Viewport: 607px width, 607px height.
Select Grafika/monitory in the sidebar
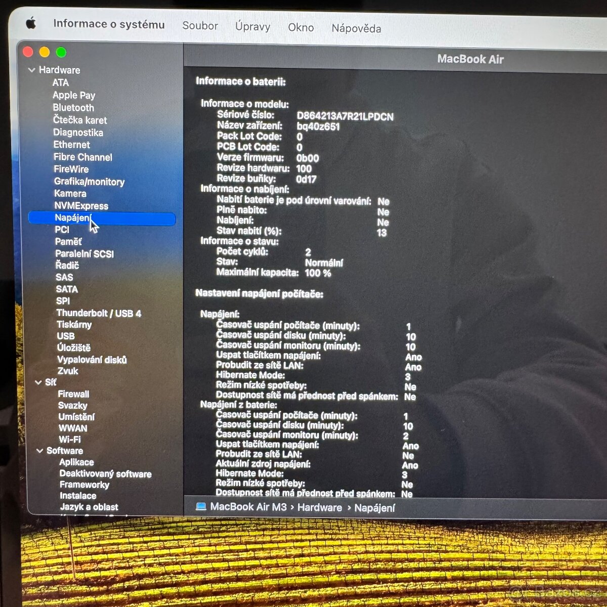tap(90, 182)
